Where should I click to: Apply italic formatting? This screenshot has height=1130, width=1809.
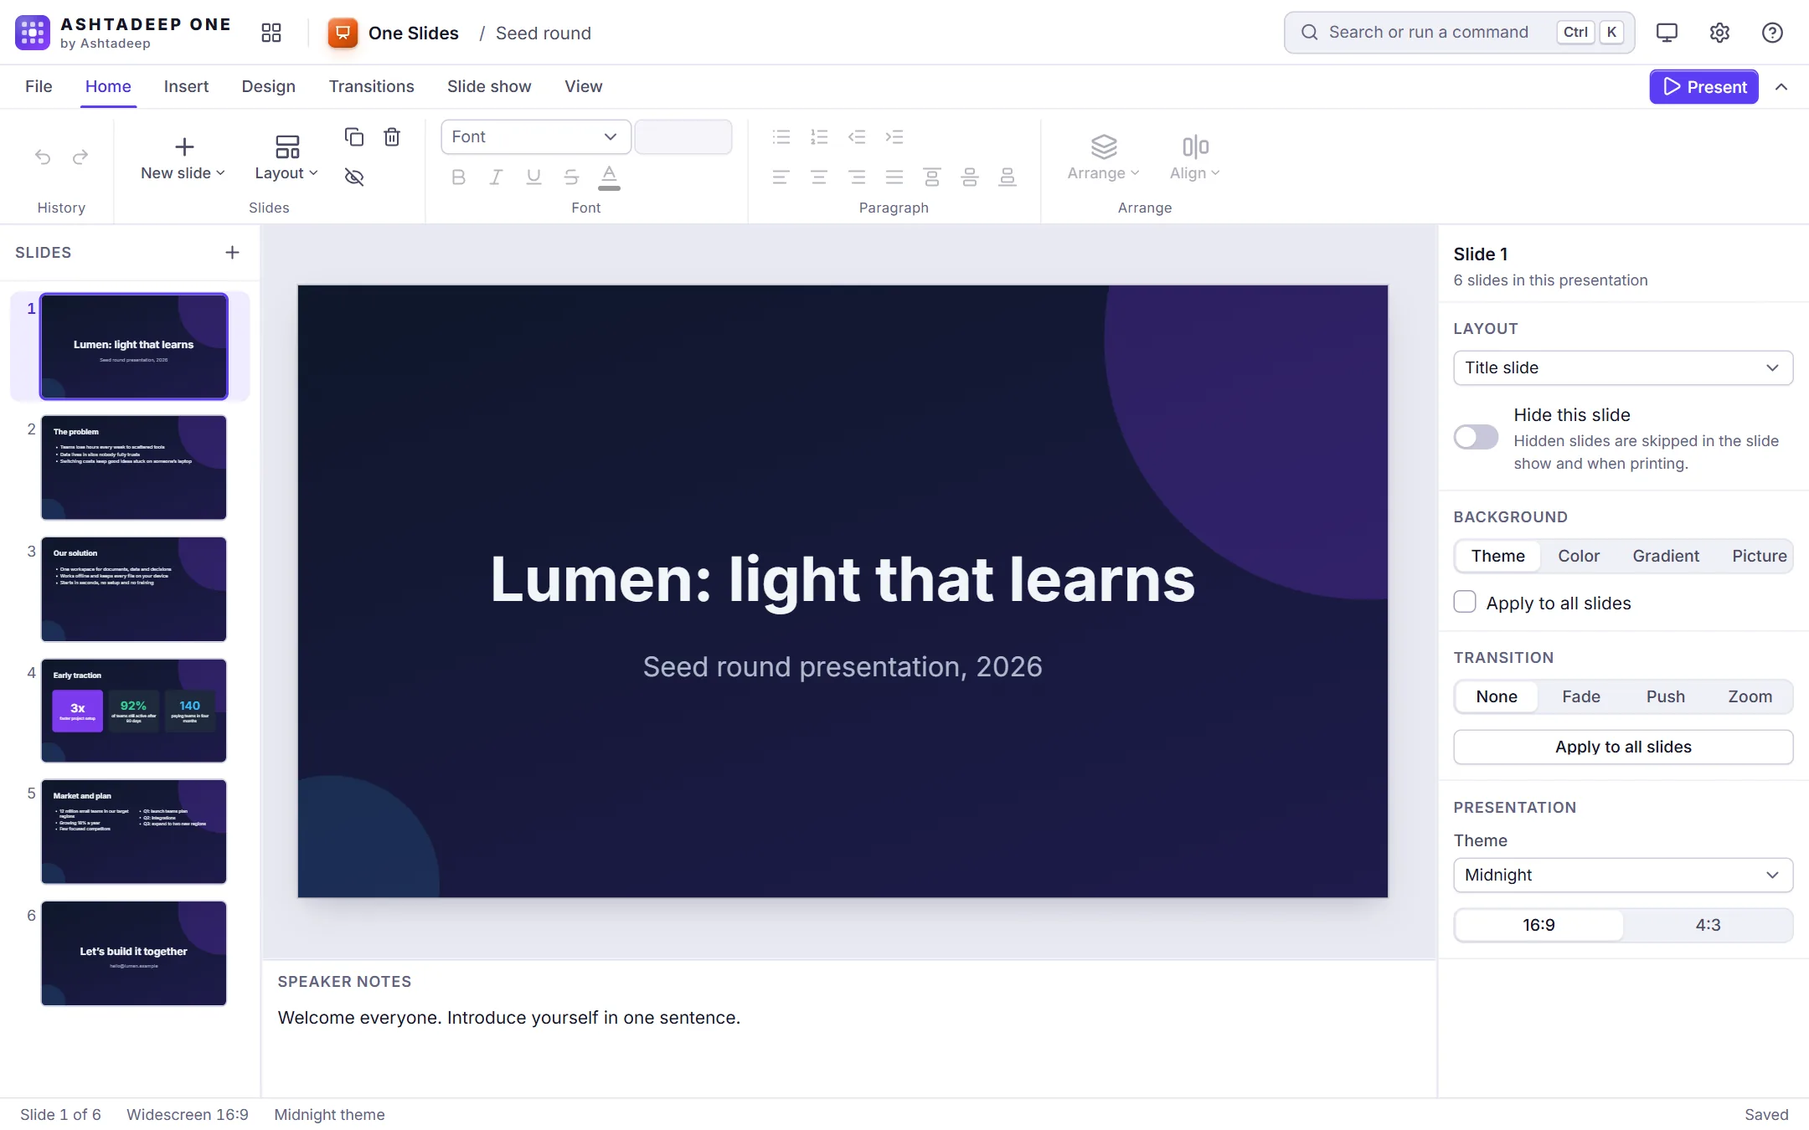point(496,177)
